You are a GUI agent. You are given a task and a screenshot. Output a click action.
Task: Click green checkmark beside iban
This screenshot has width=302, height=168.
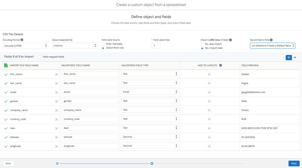tap(6, 128)
